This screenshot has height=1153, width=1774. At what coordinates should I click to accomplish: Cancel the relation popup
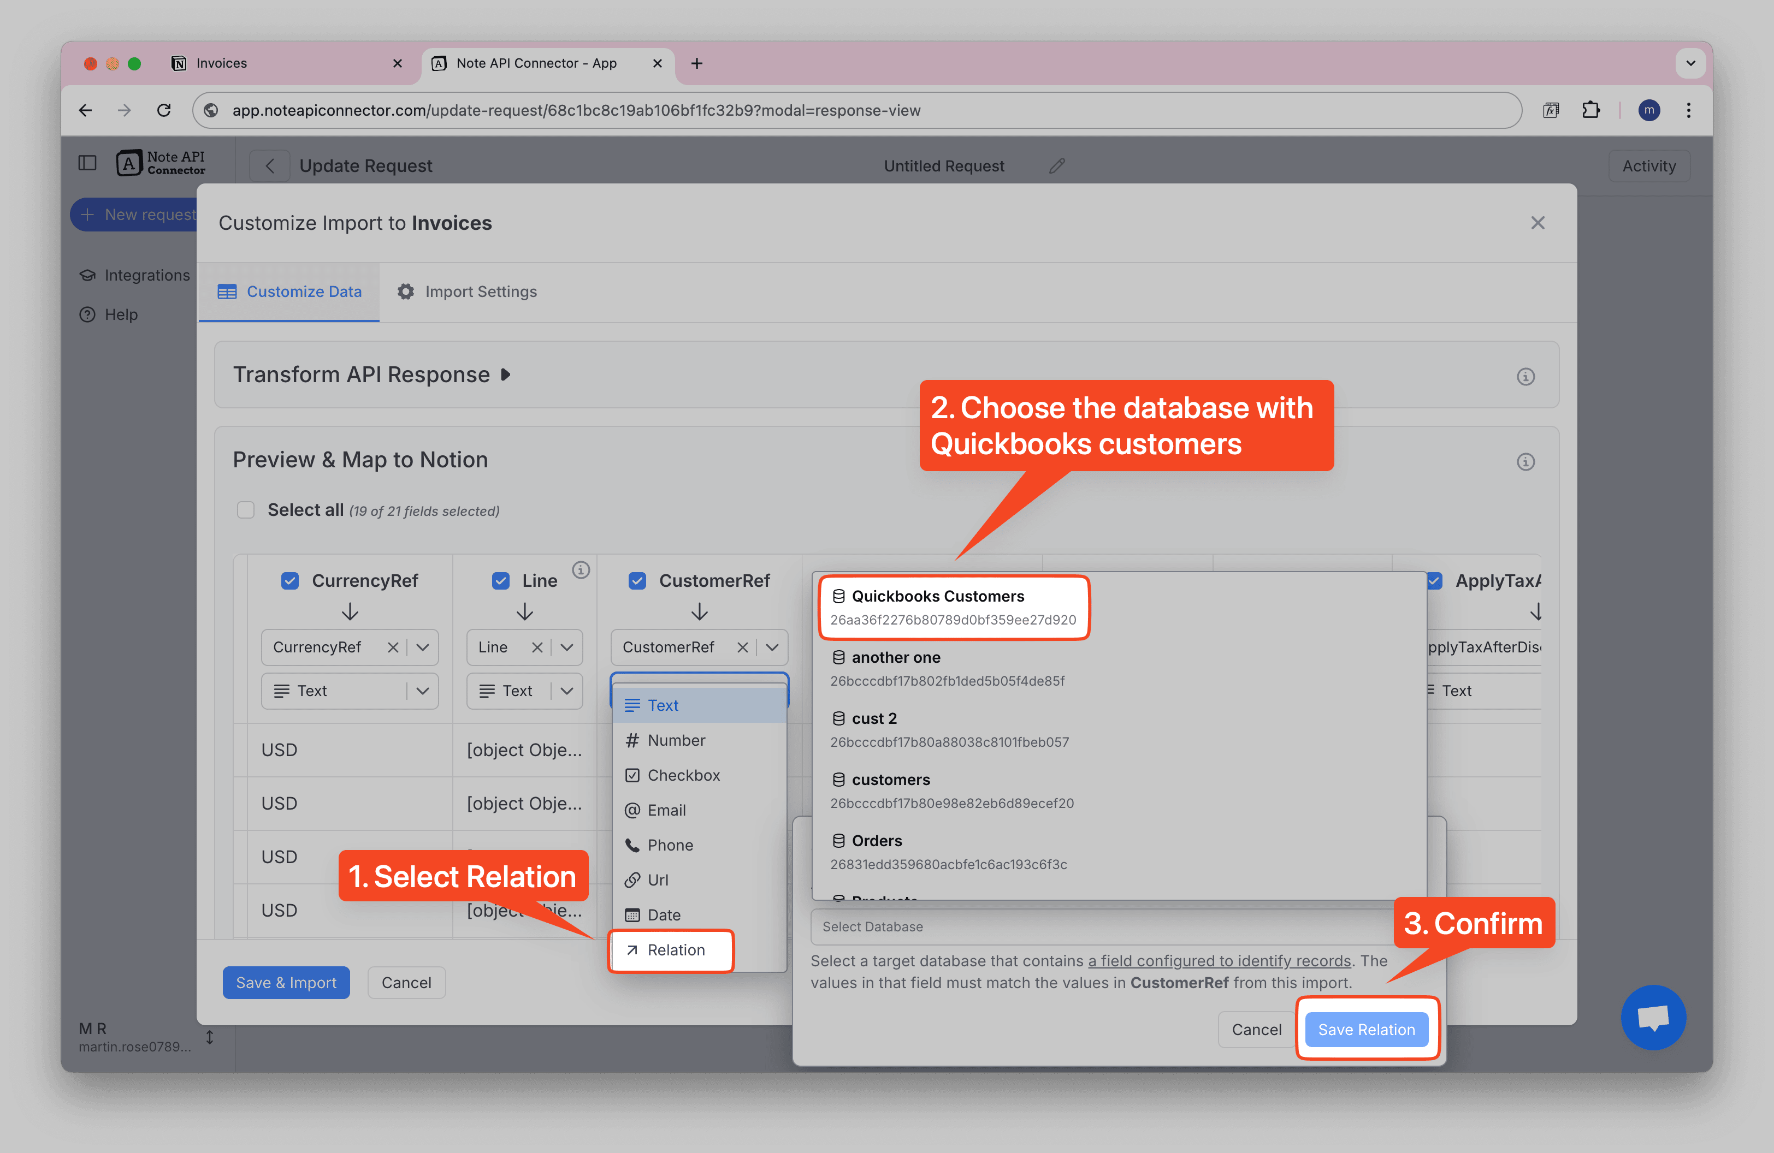pos(1256,1030)
